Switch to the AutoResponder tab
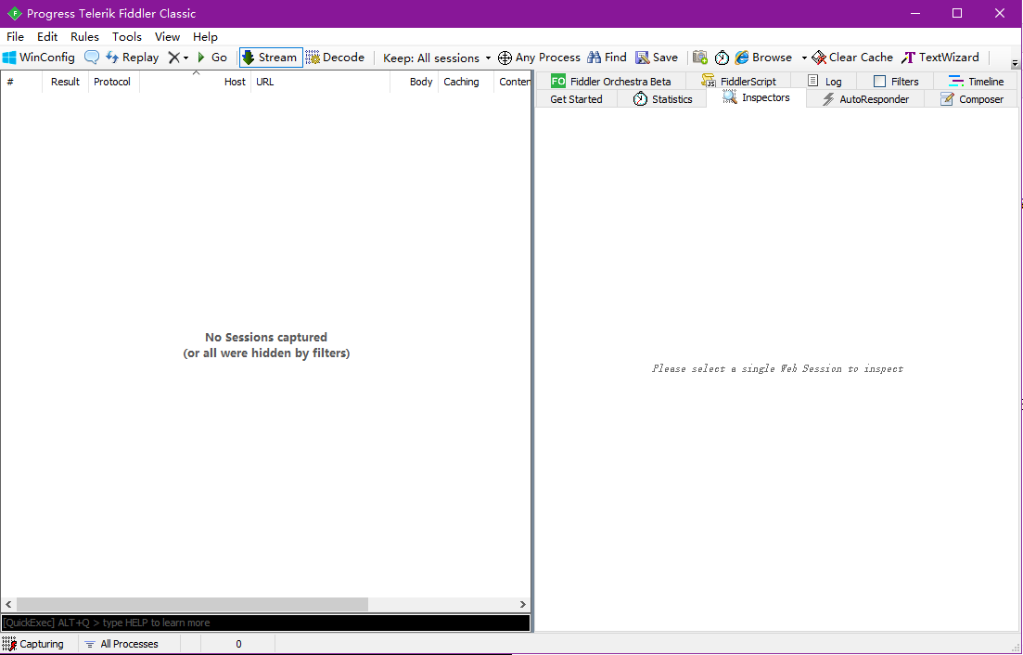This screenshot has height=655, width=1023. pos(865,99)
